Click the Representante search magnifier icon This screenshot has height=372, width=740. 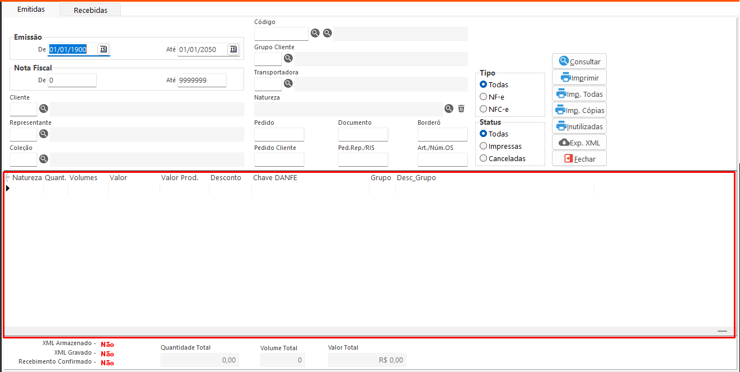(44, 134)
